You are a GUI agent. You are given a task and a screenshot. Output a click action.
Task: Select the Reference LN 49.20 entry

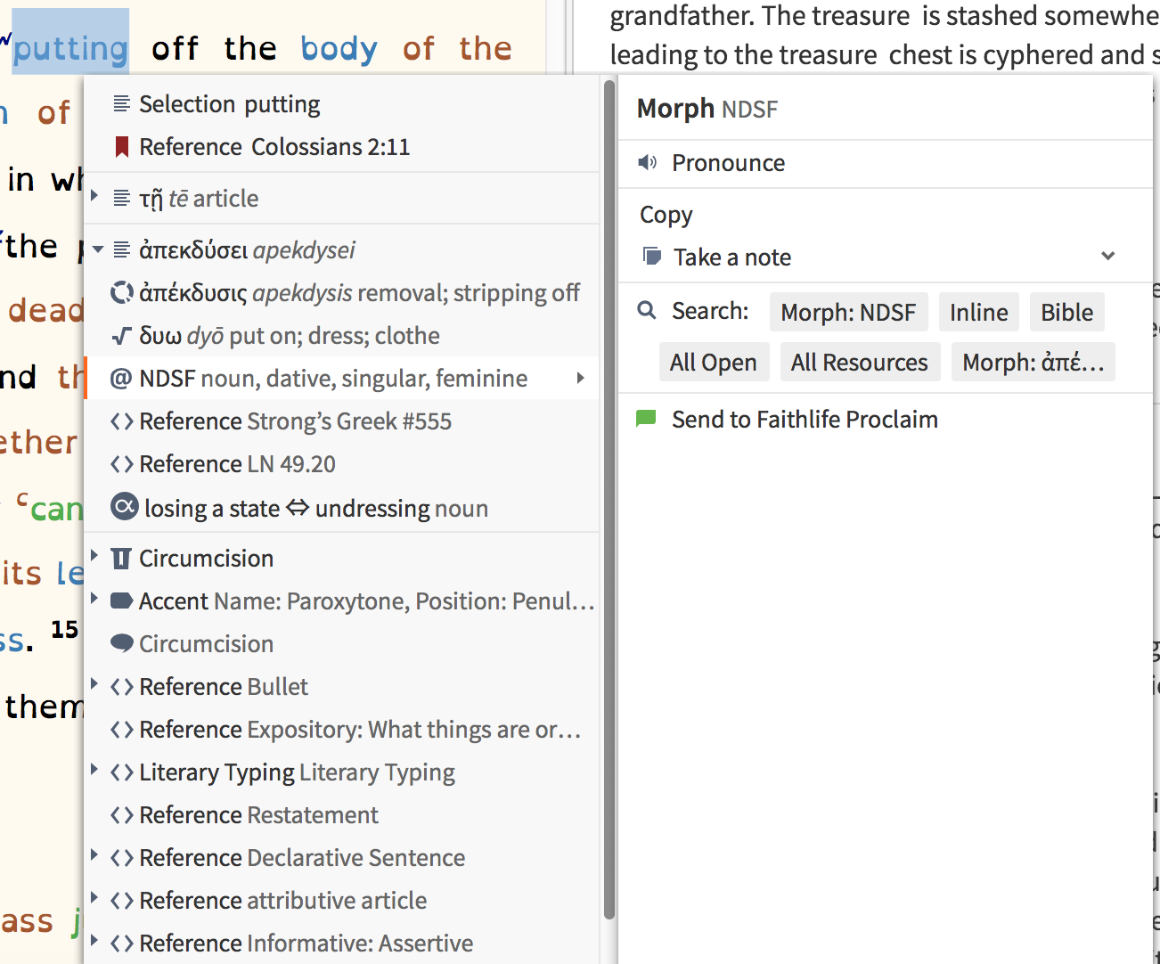tap(237, 464)
